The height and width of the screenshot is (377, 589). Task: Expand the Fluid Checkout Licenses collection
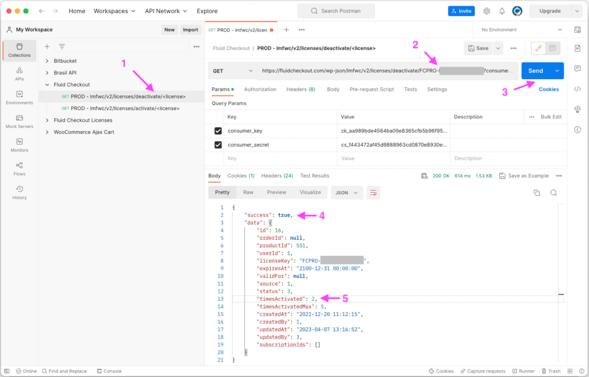(x=47, y=121)
